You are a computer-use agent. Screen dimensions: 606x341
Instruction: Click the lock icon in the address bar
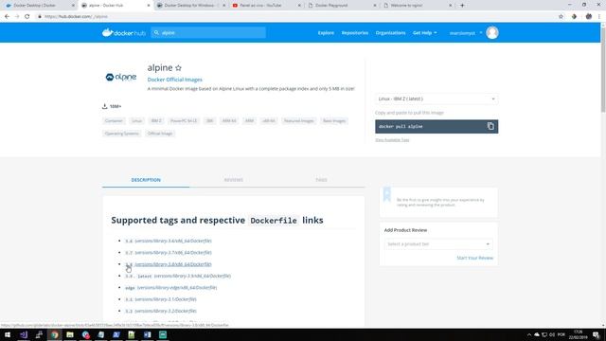click(x=40, y=17)
